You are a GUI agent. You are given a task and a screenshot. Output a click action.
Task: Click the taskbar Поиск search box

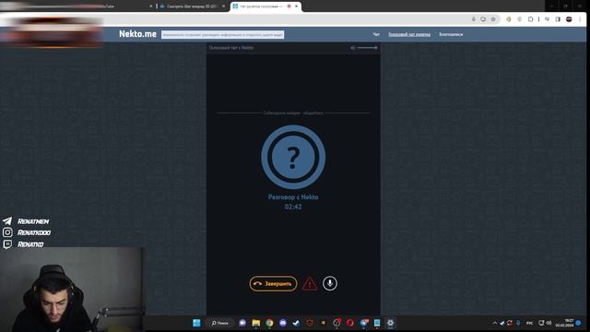click(220, 323)
